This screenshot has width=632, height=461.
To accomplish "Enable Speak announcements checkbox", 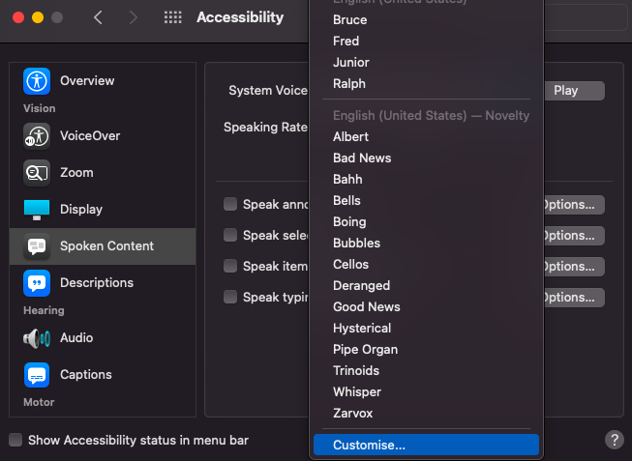I will click(x=230, y=204).
